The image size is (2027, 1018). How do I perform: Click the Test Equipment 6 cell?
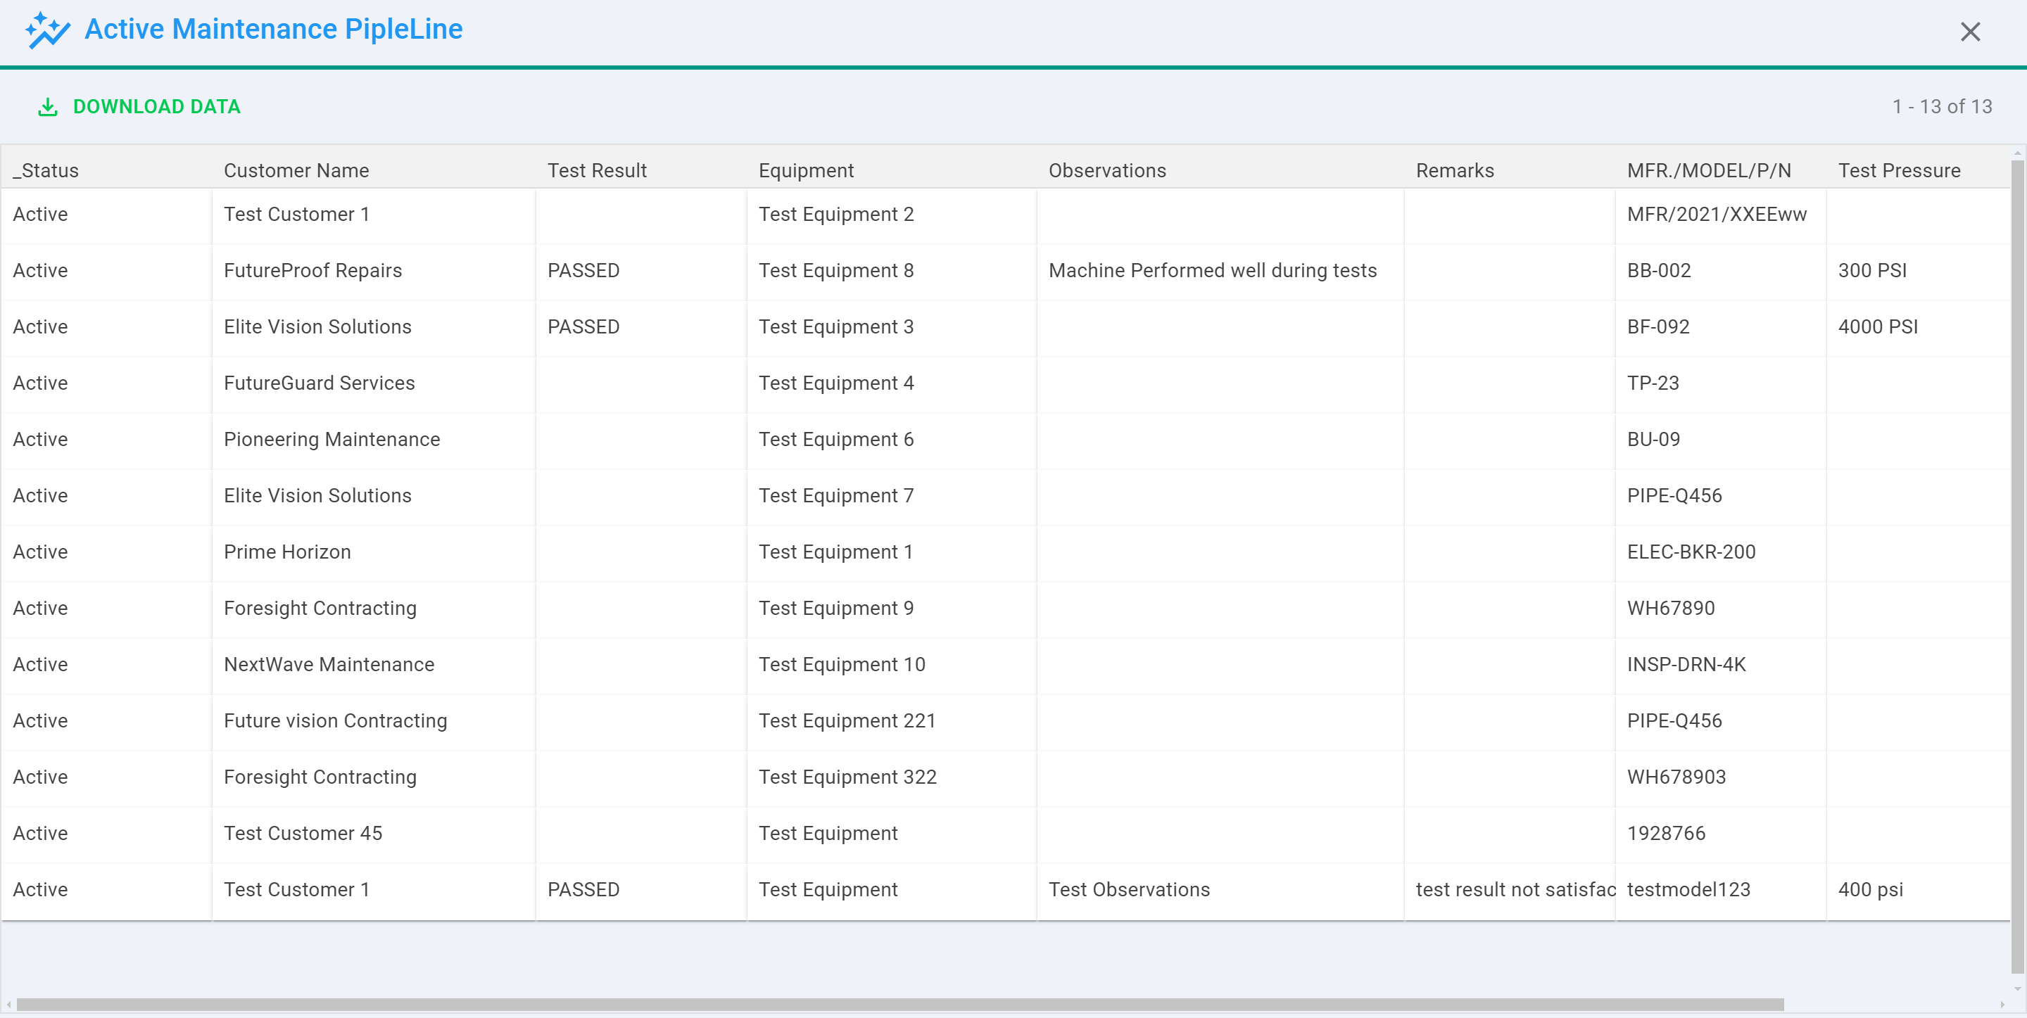coord(892,439)
